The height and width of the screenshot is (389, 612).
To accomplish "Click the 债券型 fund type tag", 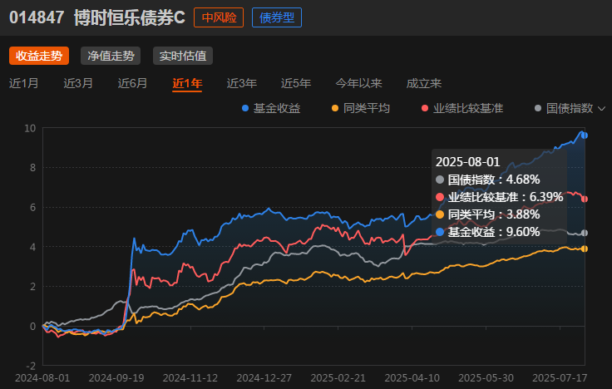I will 277,17.
